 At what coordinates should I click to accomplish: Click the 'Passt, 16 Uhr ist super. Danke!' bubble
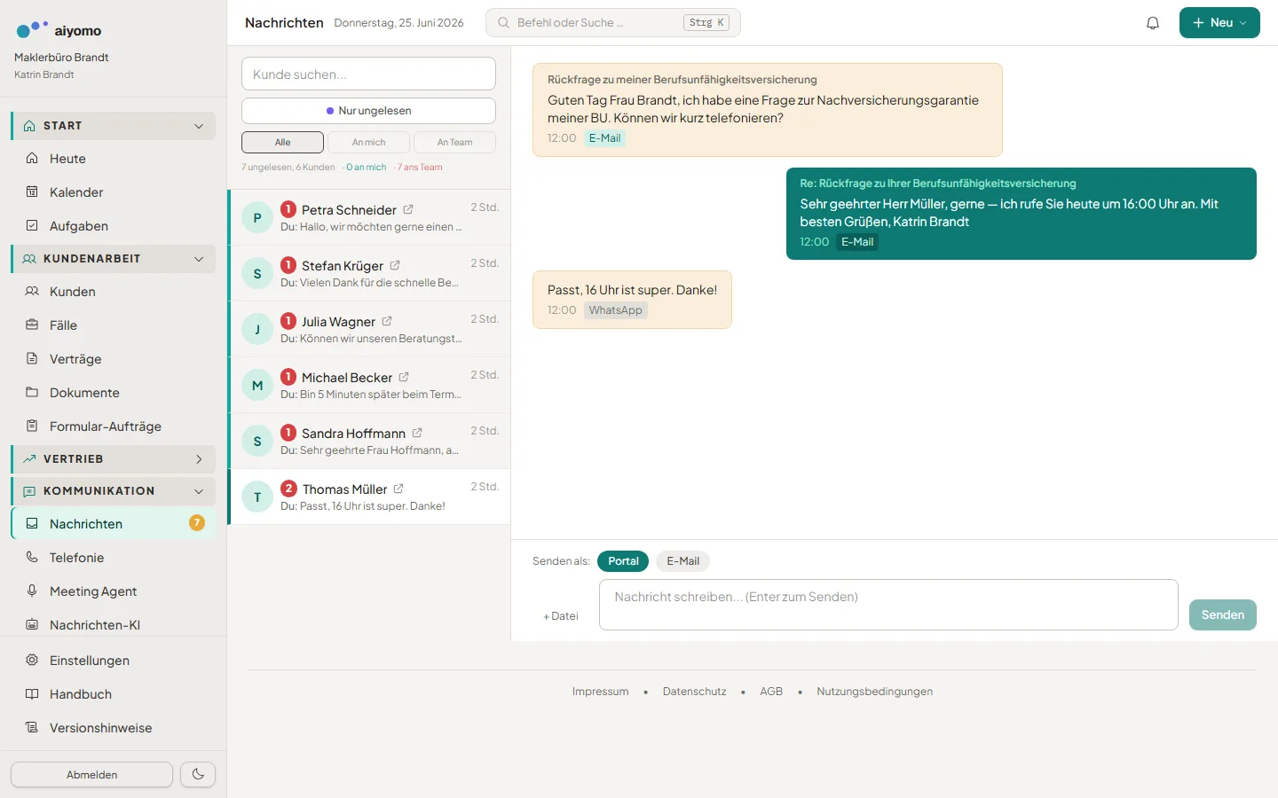coord(632,300)
